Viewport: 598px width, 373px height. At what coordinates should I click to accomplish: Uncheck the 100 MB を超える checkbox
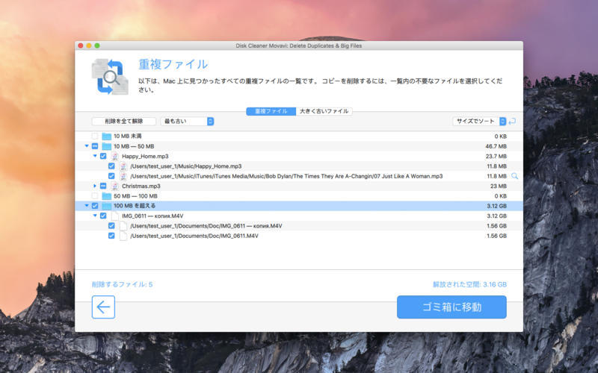tap(95, 206)
